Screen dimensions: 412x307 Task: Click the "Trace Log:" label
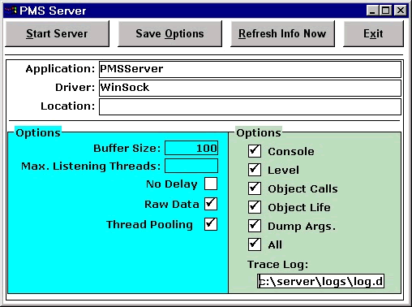[x=278, y=265]
